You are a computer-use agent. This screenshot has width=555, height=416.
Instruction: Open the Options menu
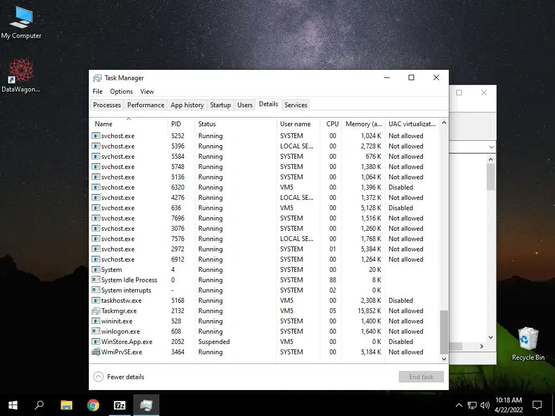(121, 91)
